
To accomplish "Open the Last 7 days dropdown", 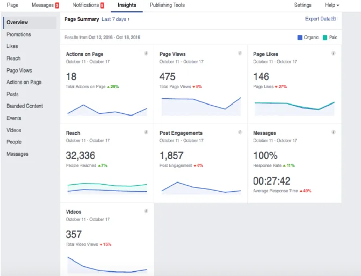I will coord(115,19).
